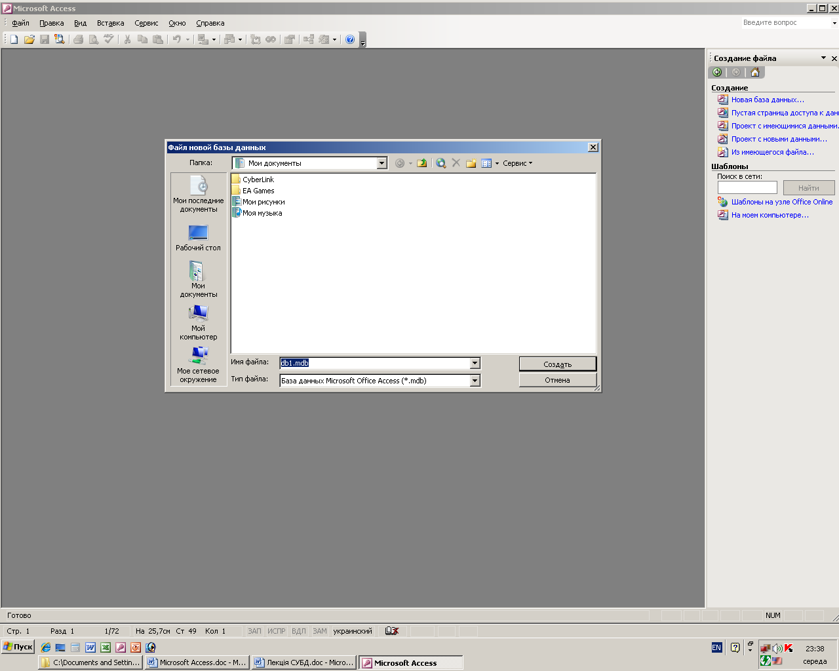The width and height of the screenshot is (839, 671).
Task: Click the File search toolbar icon
Action: pos(60,39)
